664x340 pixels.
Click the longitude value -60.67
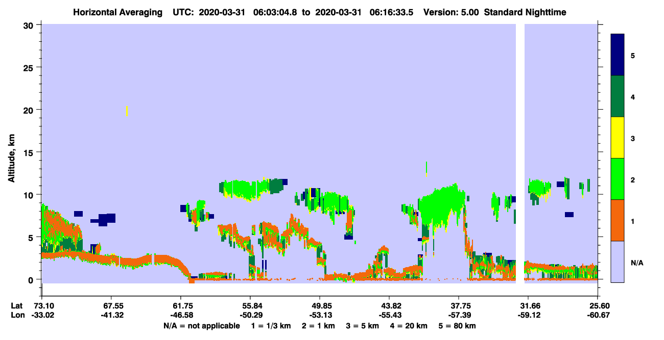point(598,315)
